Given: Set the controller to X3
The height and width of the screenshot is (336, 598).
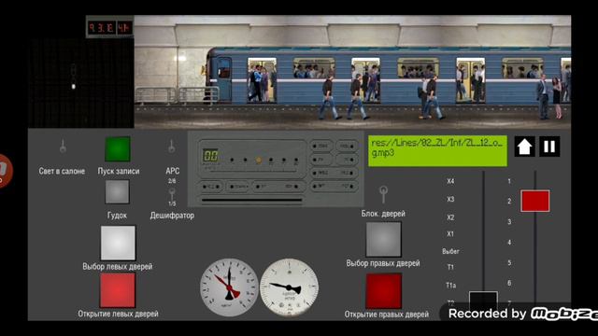Looking at the screenshot, I should [450, 199].
